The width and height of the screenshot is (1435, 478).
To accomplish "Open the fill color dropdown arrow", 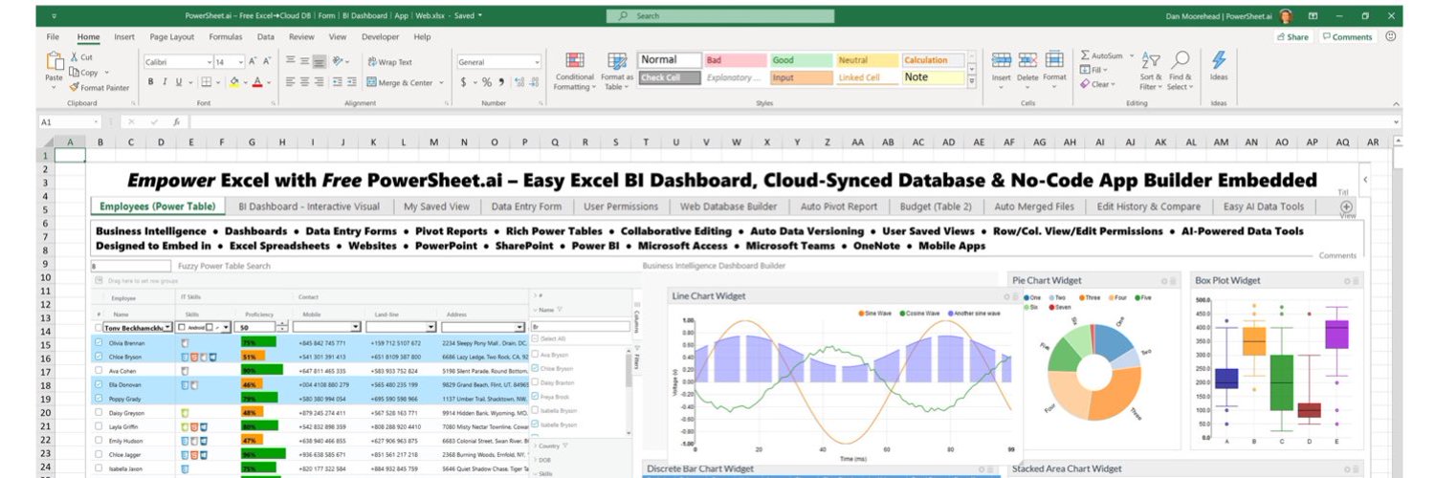I will (244, 83).
